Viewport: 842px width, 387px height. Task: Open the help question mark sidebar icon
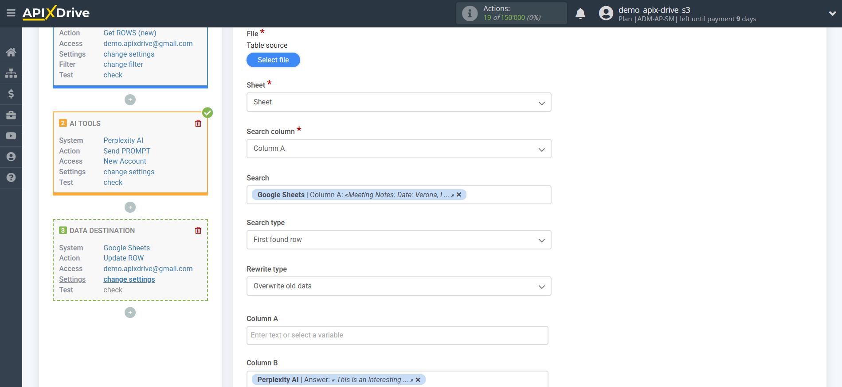point(11,177)
